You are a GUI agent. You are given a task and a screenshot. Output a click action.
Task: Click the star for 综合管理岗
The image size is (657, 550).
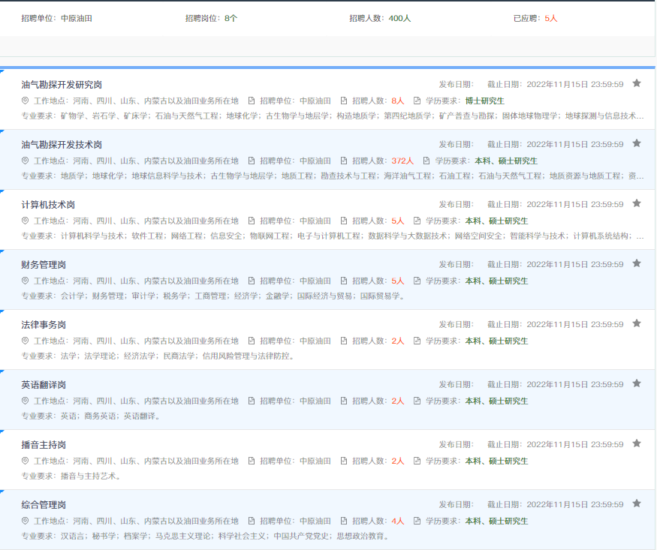637,503
